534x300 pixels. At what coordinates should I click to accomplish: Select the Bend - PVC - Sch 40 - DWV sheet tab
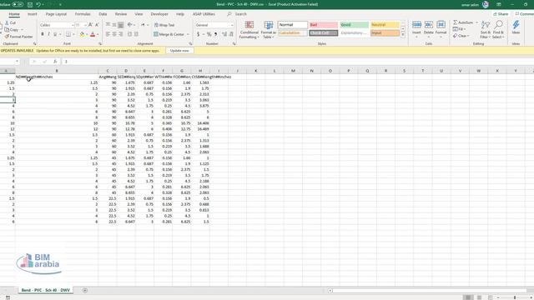(45, 290)
